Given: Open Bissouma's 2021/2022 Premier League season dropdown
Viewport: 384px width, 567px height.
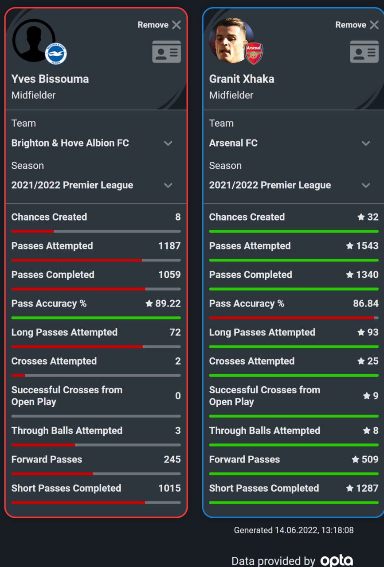Looking at the screenshot, I should 168,185.
